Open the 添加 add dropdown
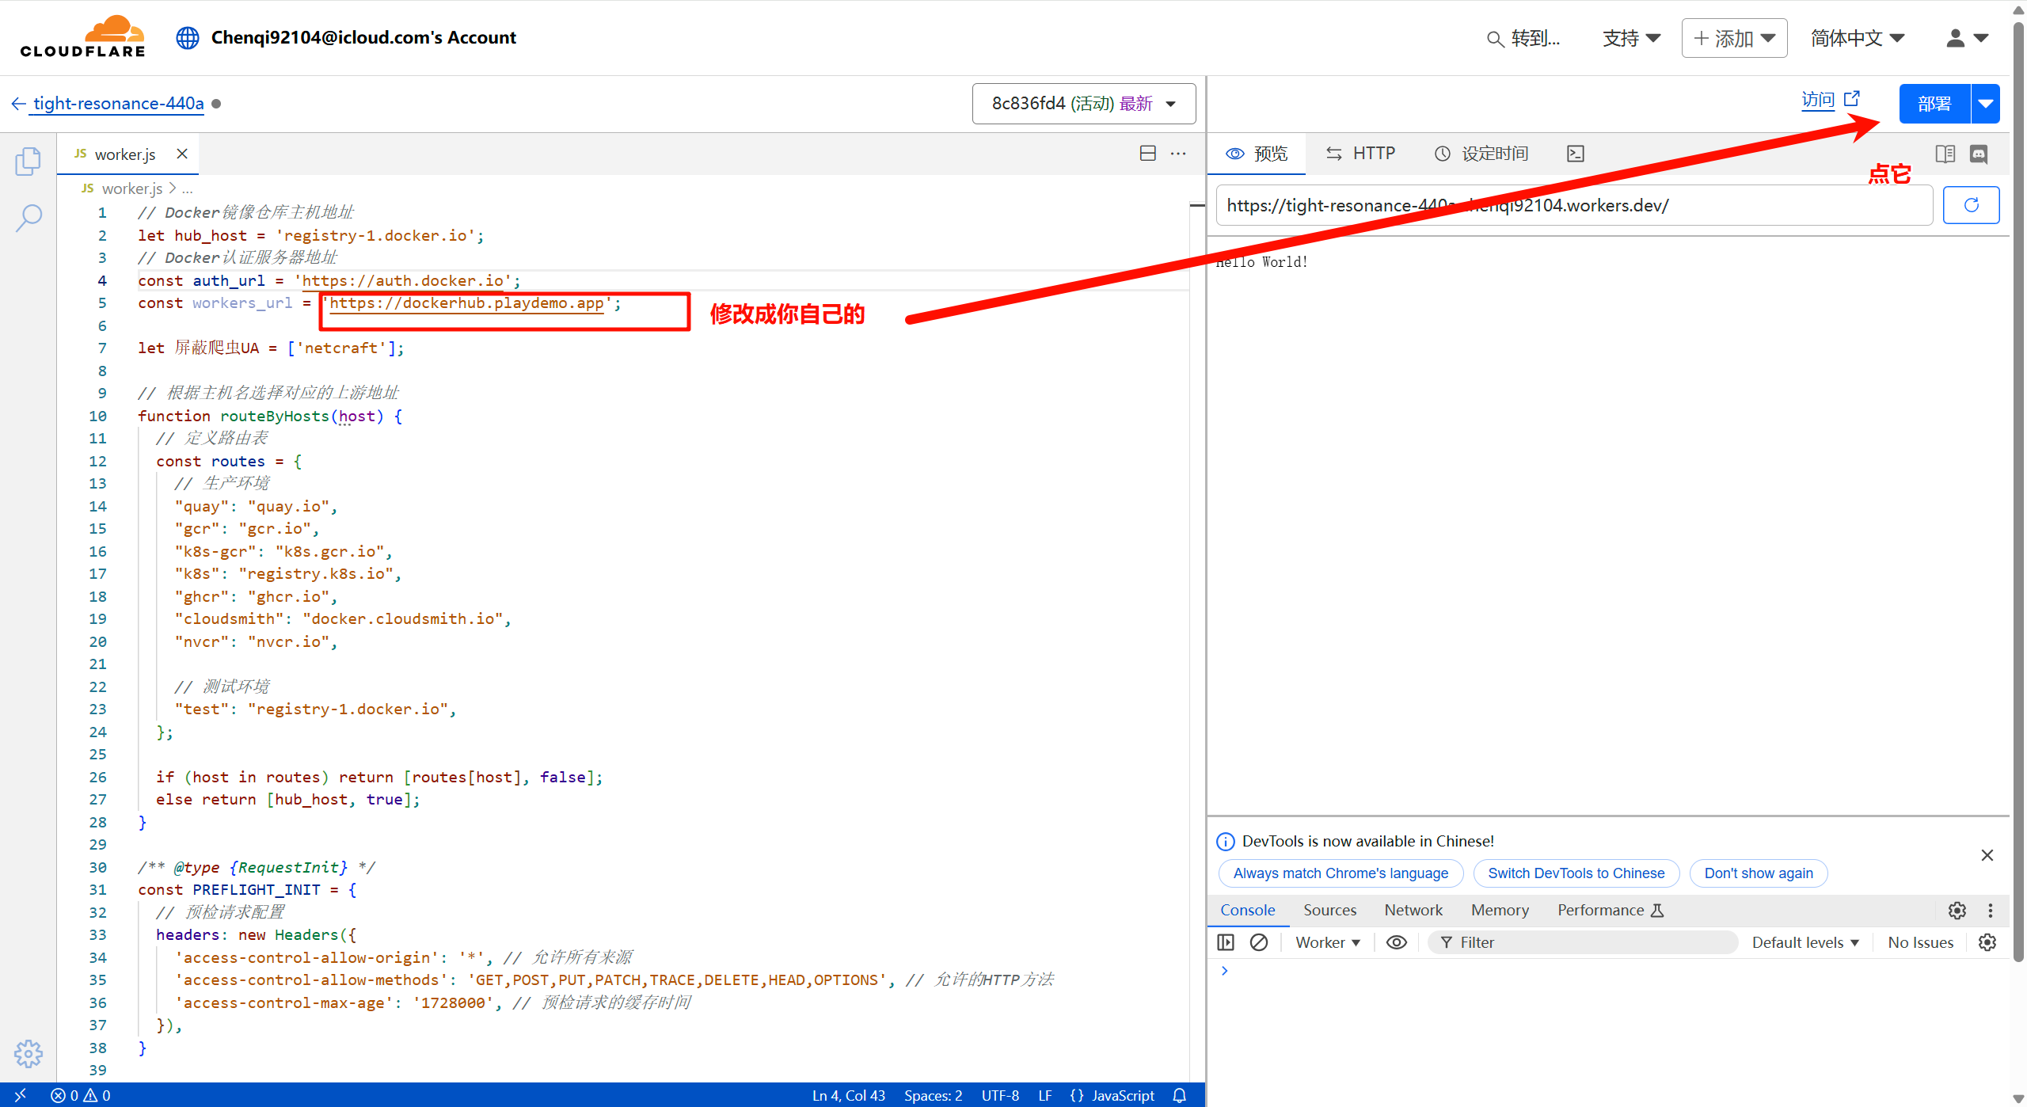Image resolution: width=2027 pixels, height=1107 pixels. coord(1734,38)
